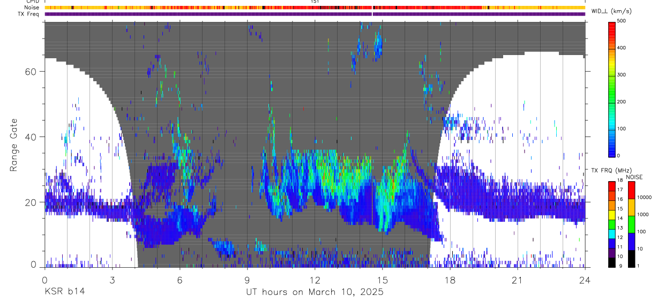Click the 'TX Freq' row label
The height and width of the screenshot is (303, 658).
28,14
